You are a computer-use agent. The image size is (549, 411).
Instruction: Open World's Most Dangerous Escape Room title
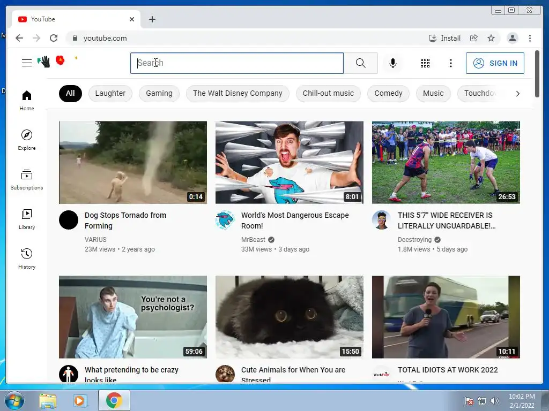(295, 220)
